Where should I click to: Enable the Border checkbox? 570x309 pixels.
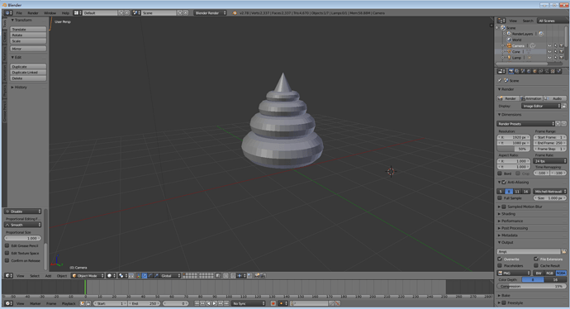point(500,174)
